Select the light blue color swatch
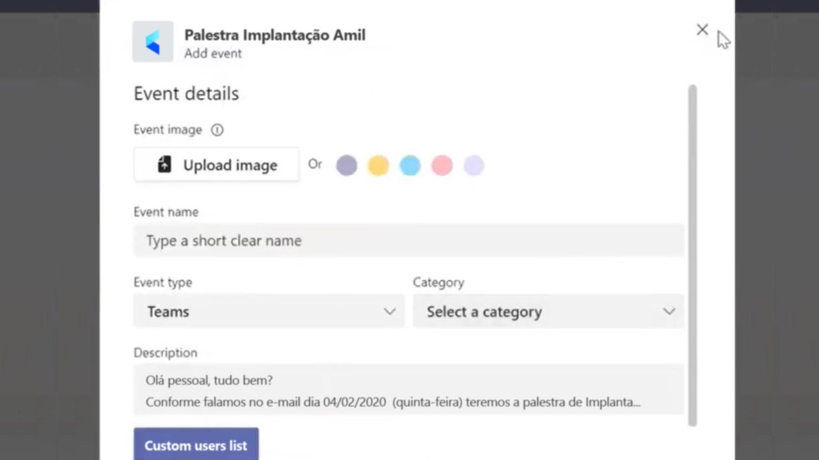 (410, 165)
